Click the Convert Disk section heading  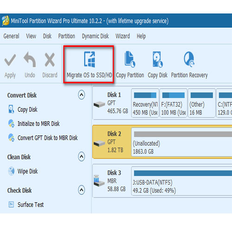tap(22, 95)
